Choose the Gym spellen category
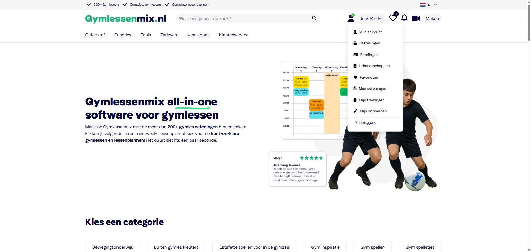This screenshot has width=531, height=252. click(373, 247)
